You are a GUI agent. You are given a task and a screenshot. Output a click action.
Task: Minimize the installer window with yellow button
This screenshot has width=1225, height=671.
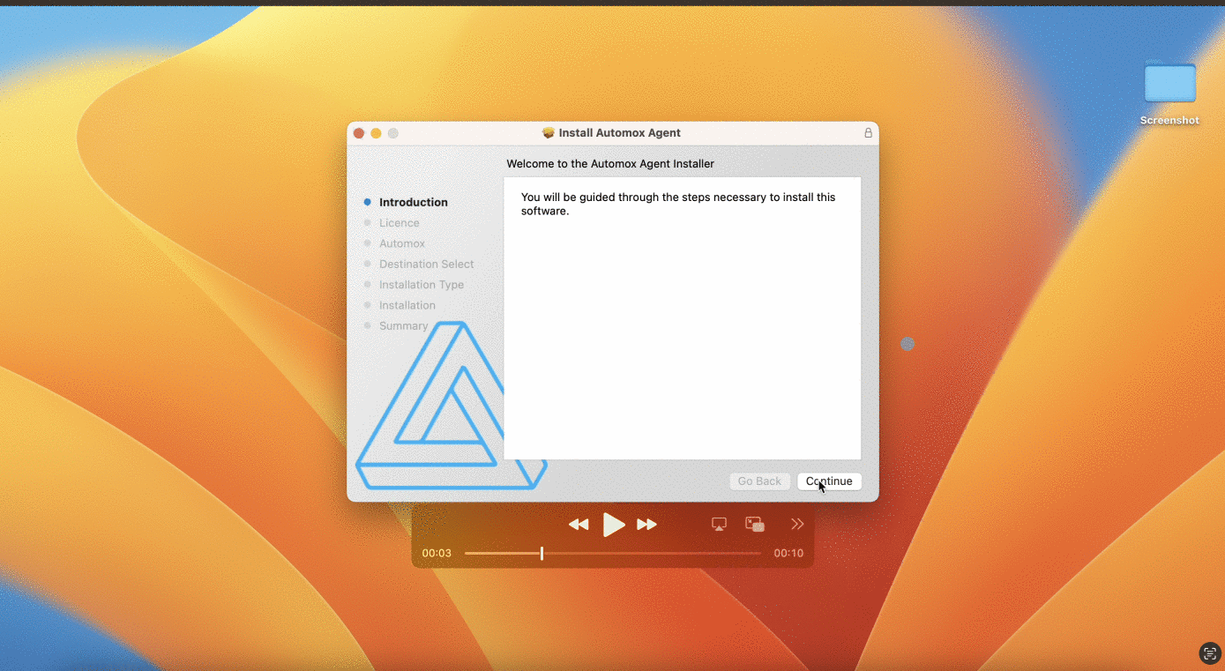pos(376,133)
